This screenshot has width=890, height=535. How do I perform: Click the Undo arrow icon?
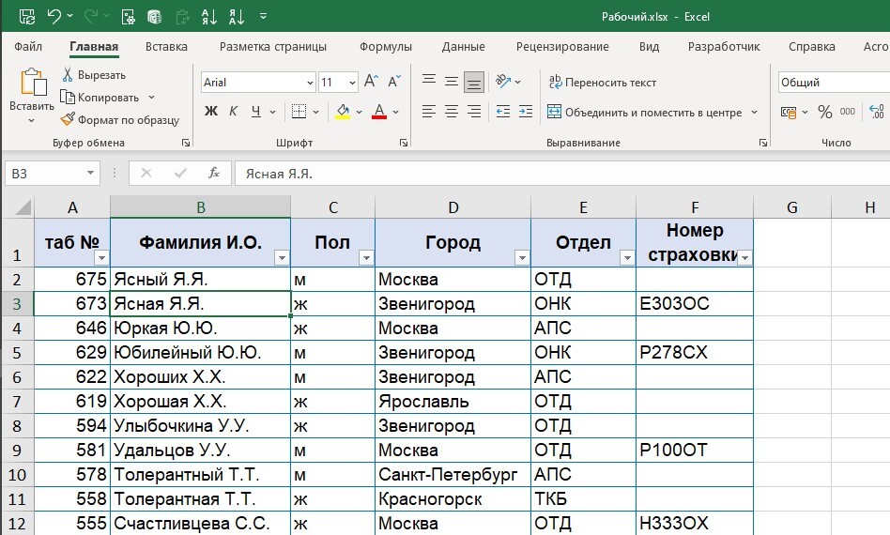[54, 17]
